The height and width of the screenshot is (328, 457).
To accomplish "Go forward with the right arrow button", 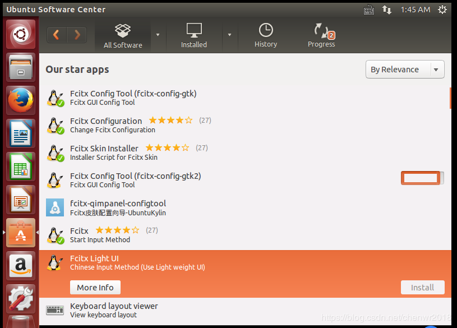I will point(77,35).
